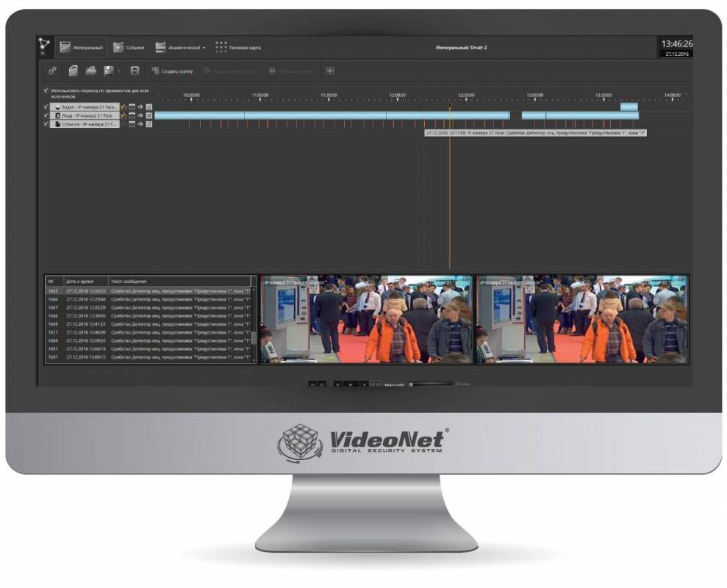Click the new report document icon
Screen dimensions: 727x588
click(x=74, y=71)
